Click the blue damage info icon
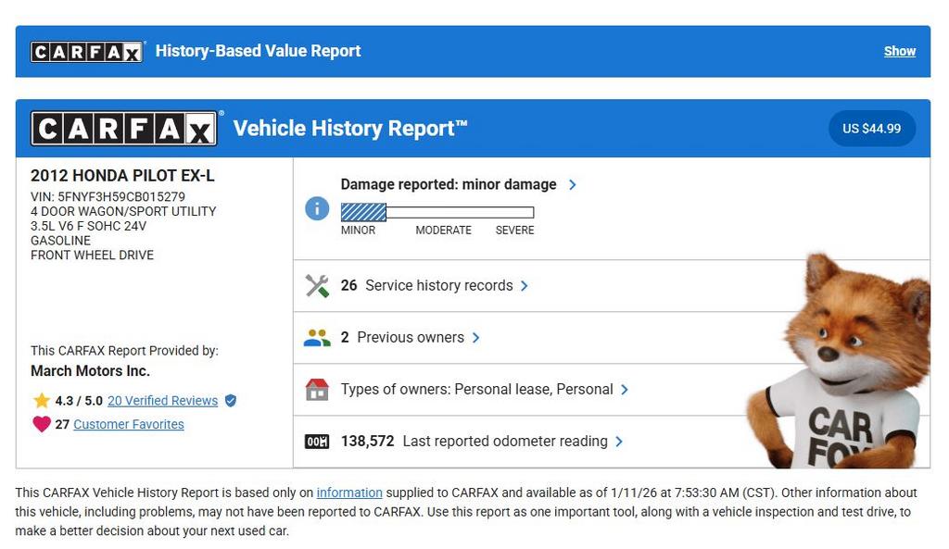949x549 pixels. click(317, 208)
